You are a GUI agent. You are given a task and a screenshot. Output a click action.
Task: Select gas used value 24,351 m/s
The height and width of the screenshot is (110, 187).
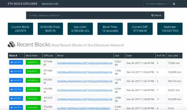click(x=174, y=90)
